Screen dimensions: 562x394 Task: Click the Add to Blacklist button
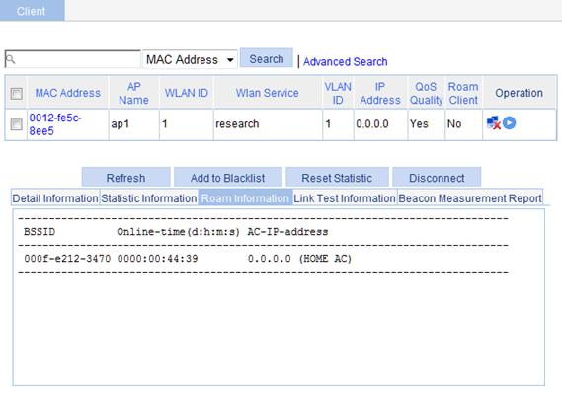(x=227, y=178)
